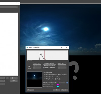Close the HDRI Load Settings dialog
101x94 pixels.
click(x=66, y=47)
